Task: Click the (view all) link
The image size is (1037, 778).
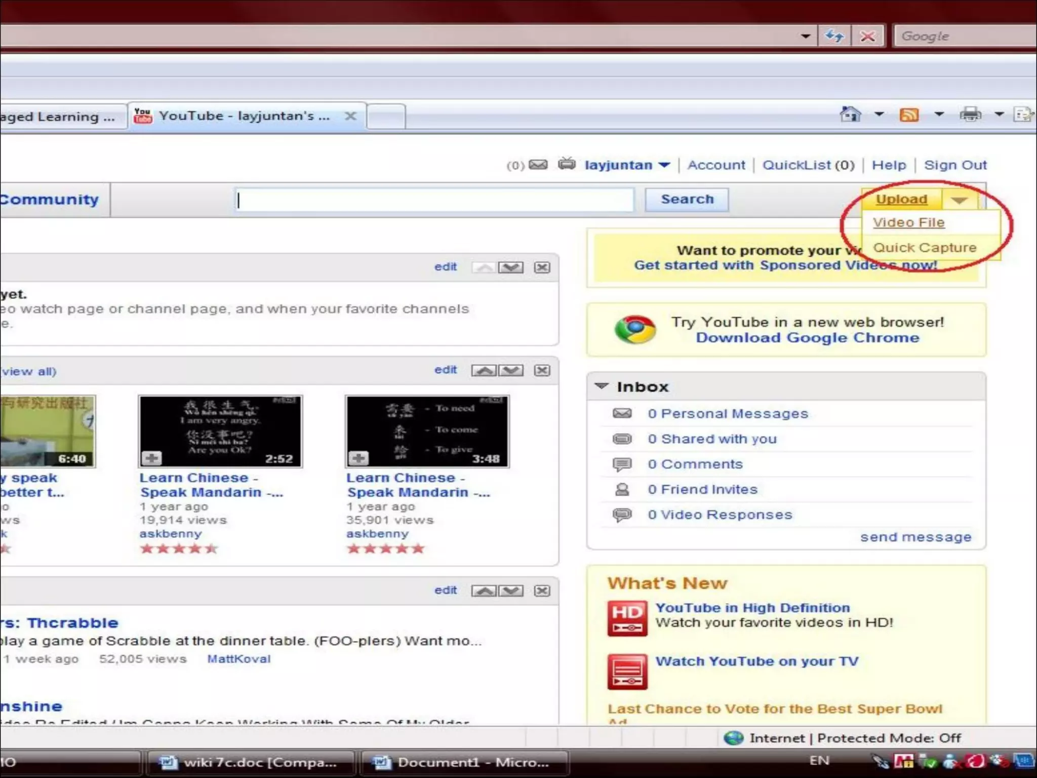Action: pos(29,372)
